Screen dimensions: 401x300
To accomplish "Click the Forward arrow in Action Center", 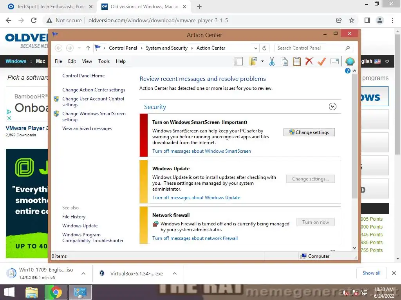I will (70, 48).
